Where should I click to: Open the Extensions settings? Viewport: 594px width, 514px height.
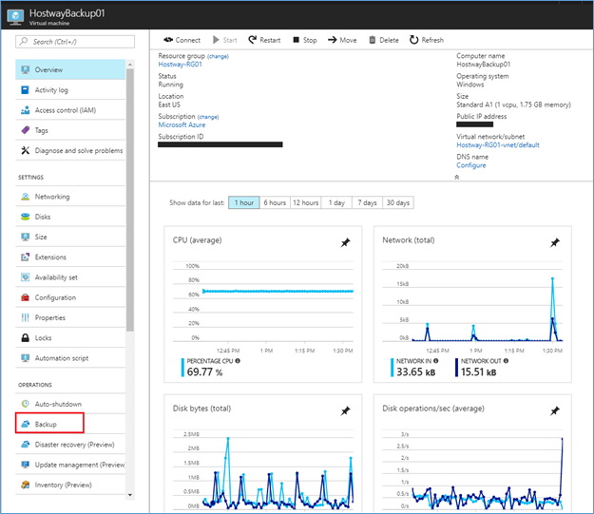pyautogui.click(x=70, y=257)
